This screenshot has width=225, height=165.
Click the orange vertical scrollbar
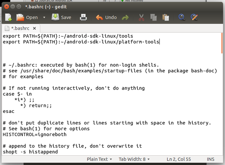(222, 43)
